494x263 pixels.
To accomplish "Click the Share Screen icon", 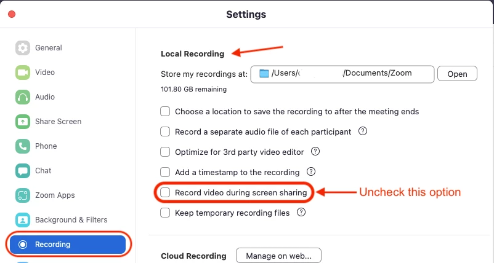I will (23, 121).
